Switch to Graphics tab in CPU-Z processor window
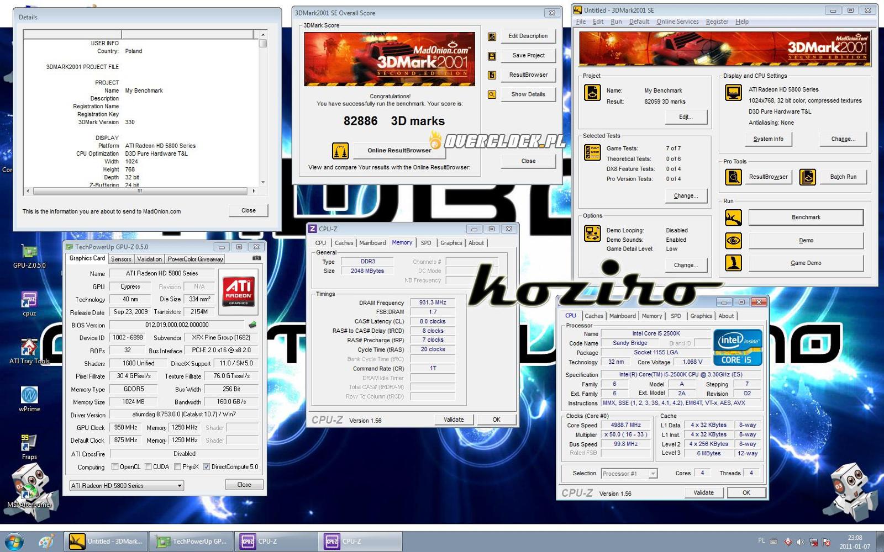 coord(701,316)
